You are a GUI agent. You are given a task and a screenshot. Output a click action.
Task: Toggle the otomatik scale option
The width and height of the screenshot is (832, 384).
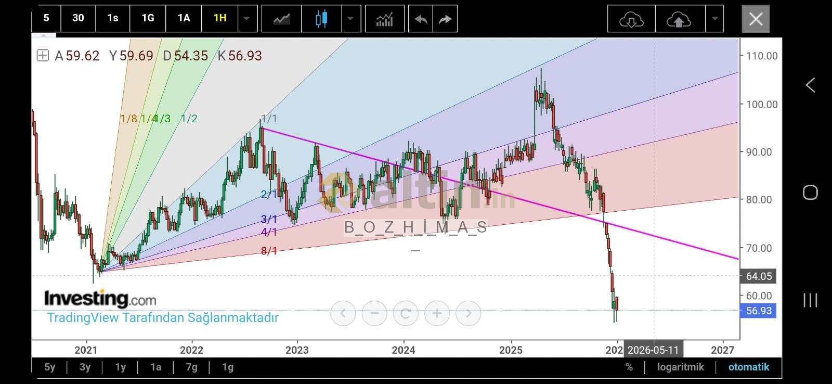coord(748,367)
